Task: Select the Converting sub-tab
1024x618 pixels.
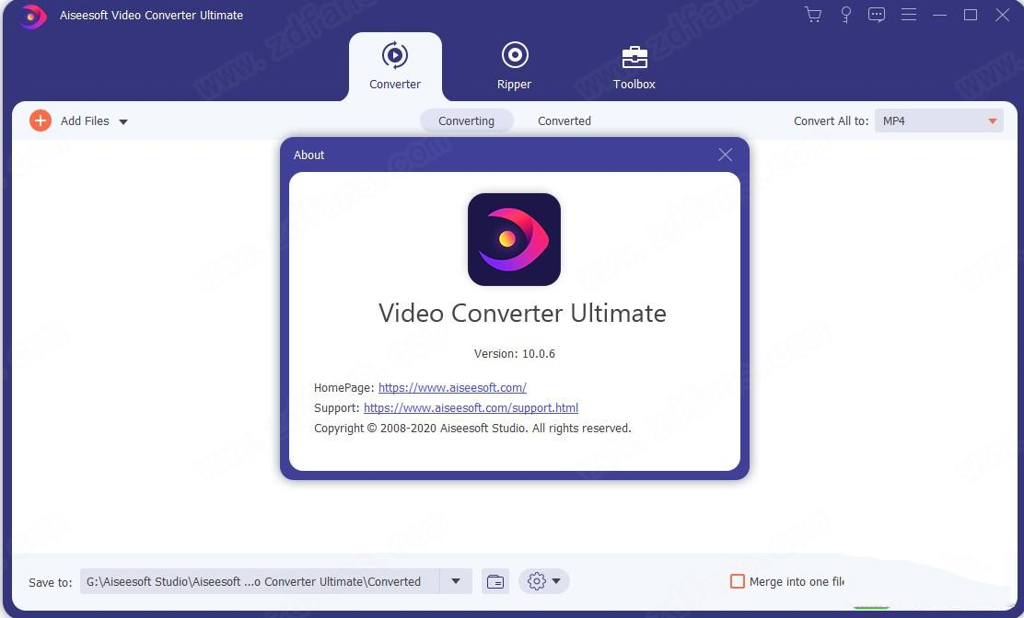Action: tap(466, 120)
